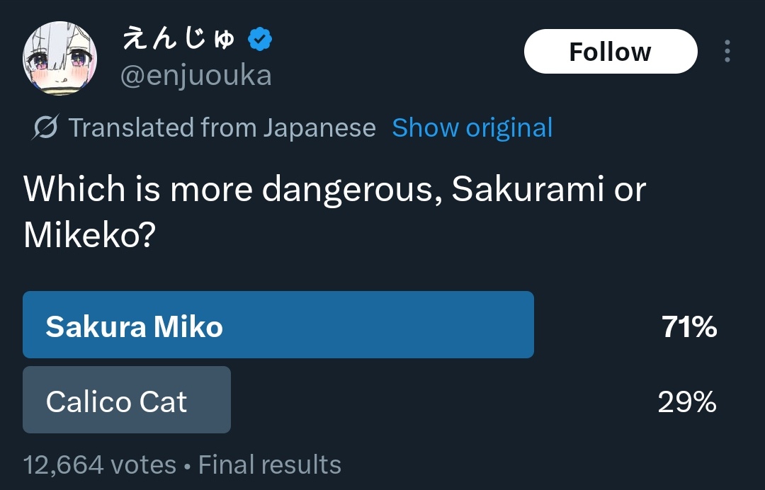Open the @enjuouka handle
The width and height of the screenshot is (765, 490).
pyautogui.click(x=196, y=76)
